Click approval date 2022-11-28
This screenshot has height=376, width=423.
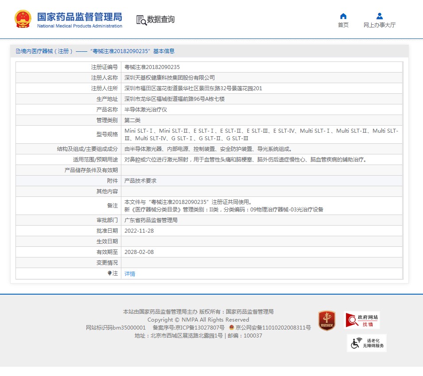139,231
